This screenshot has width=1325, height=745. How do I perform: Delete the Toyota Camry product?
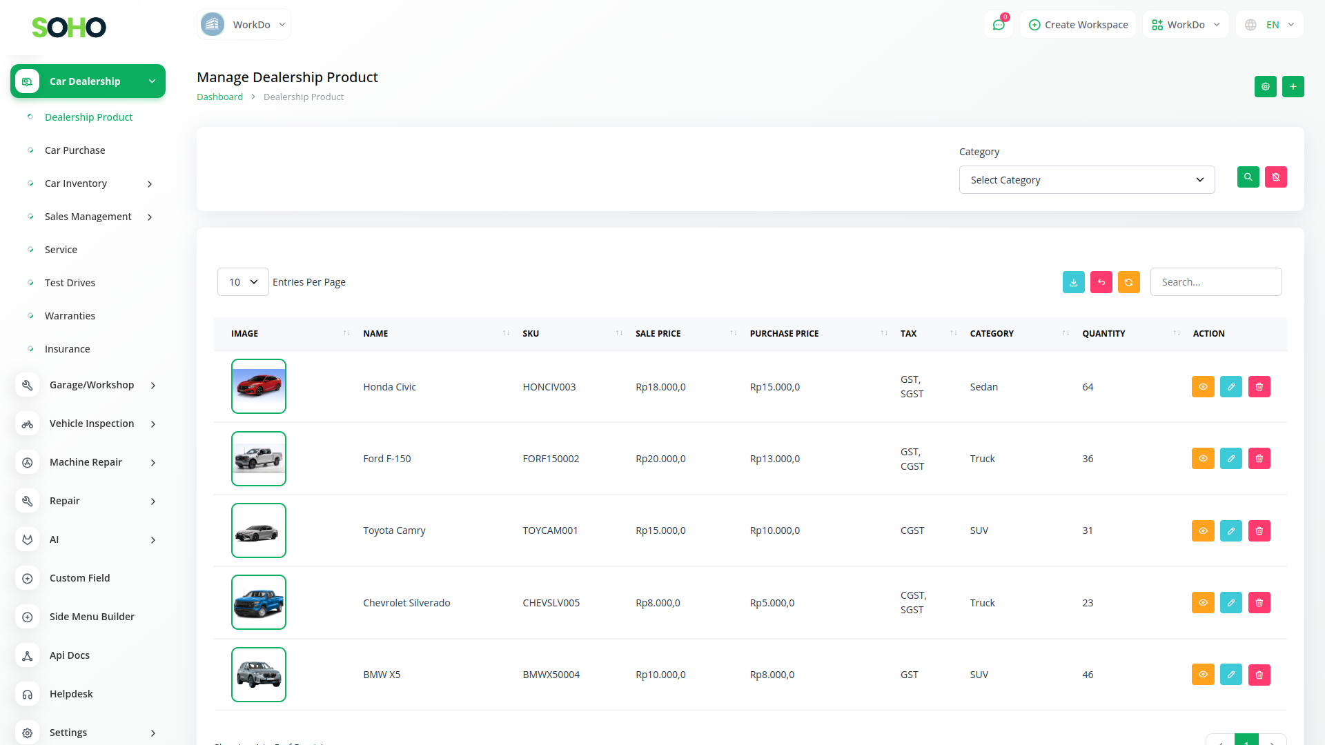[1259, 530]
